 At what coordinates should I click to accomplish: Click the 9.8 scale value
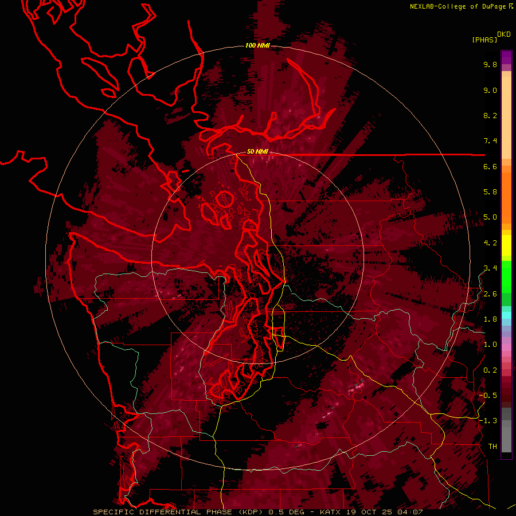click(x=490, y=65)
